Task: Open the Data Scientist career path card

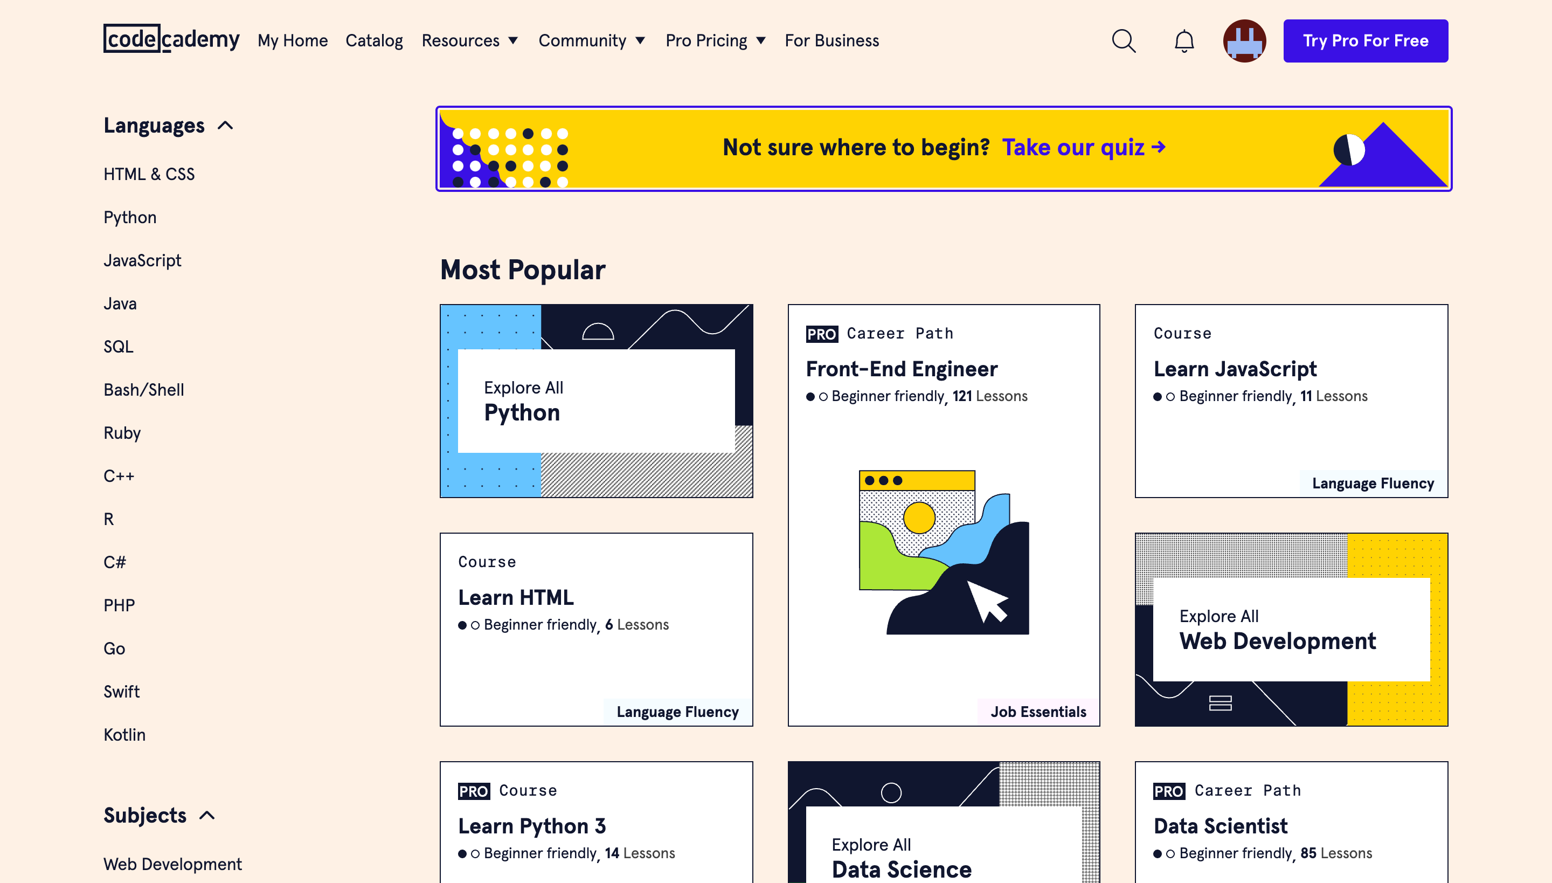Action: tap(1290, 825)
